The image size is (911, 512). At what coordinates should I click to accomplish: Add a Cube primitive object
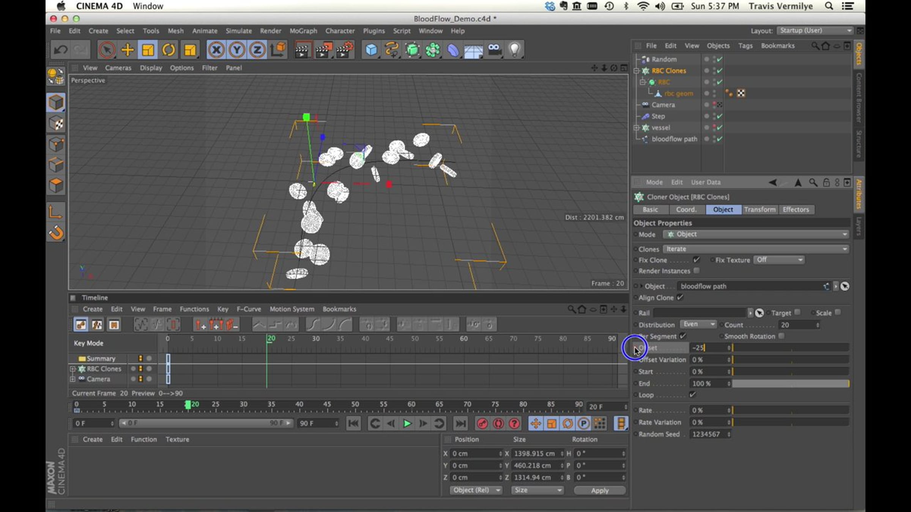[x=371, y=50]
